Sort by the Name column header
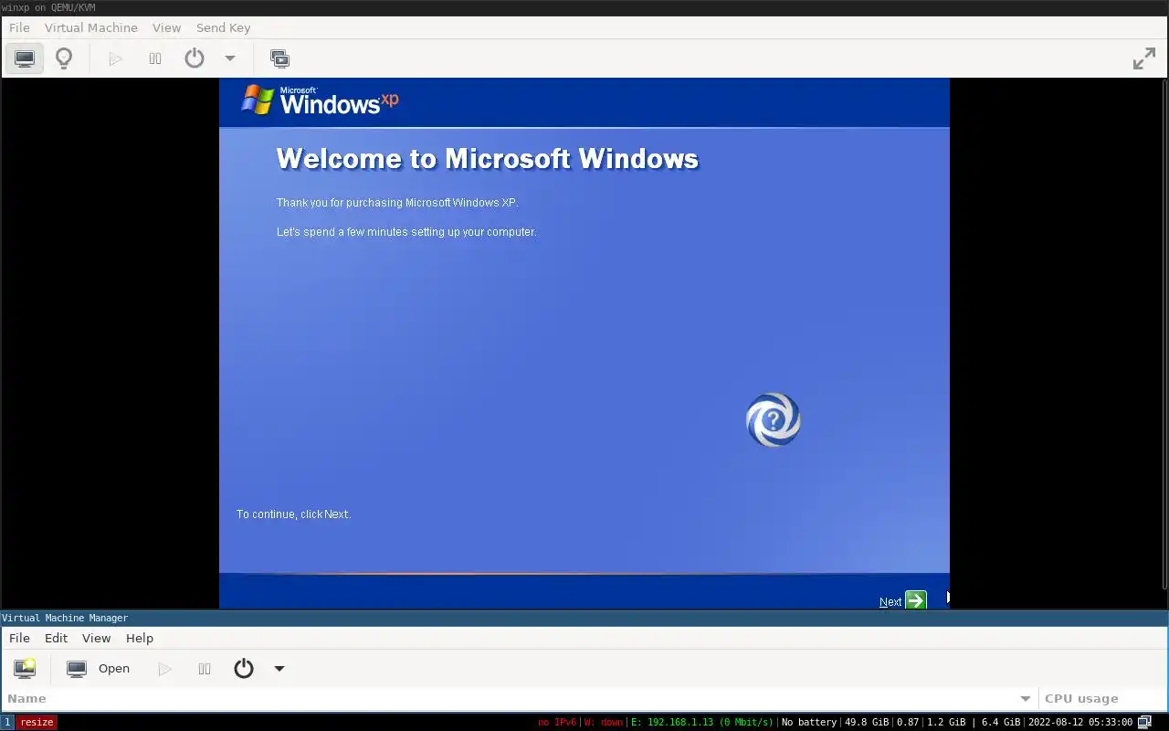1169x731 pixels. click(519, 698)
